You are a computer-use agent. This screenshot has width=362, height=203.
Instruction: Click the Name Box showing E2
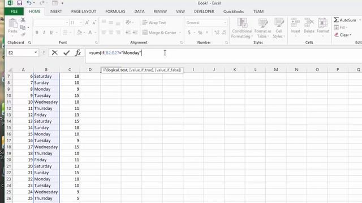coord(20,53)
